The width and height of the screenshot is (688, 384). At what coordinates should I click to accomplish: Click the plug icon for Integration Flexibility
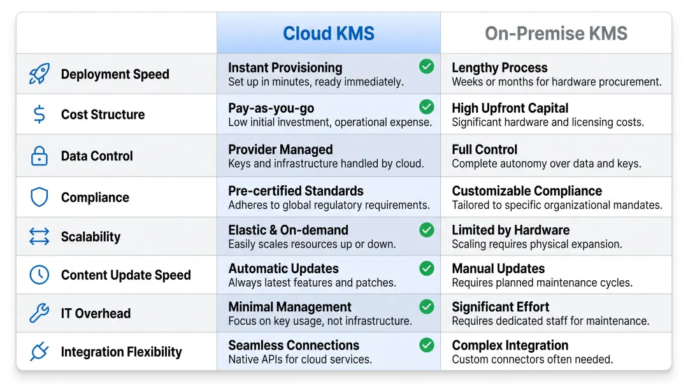pyautogui.click(x=39, y=351)
